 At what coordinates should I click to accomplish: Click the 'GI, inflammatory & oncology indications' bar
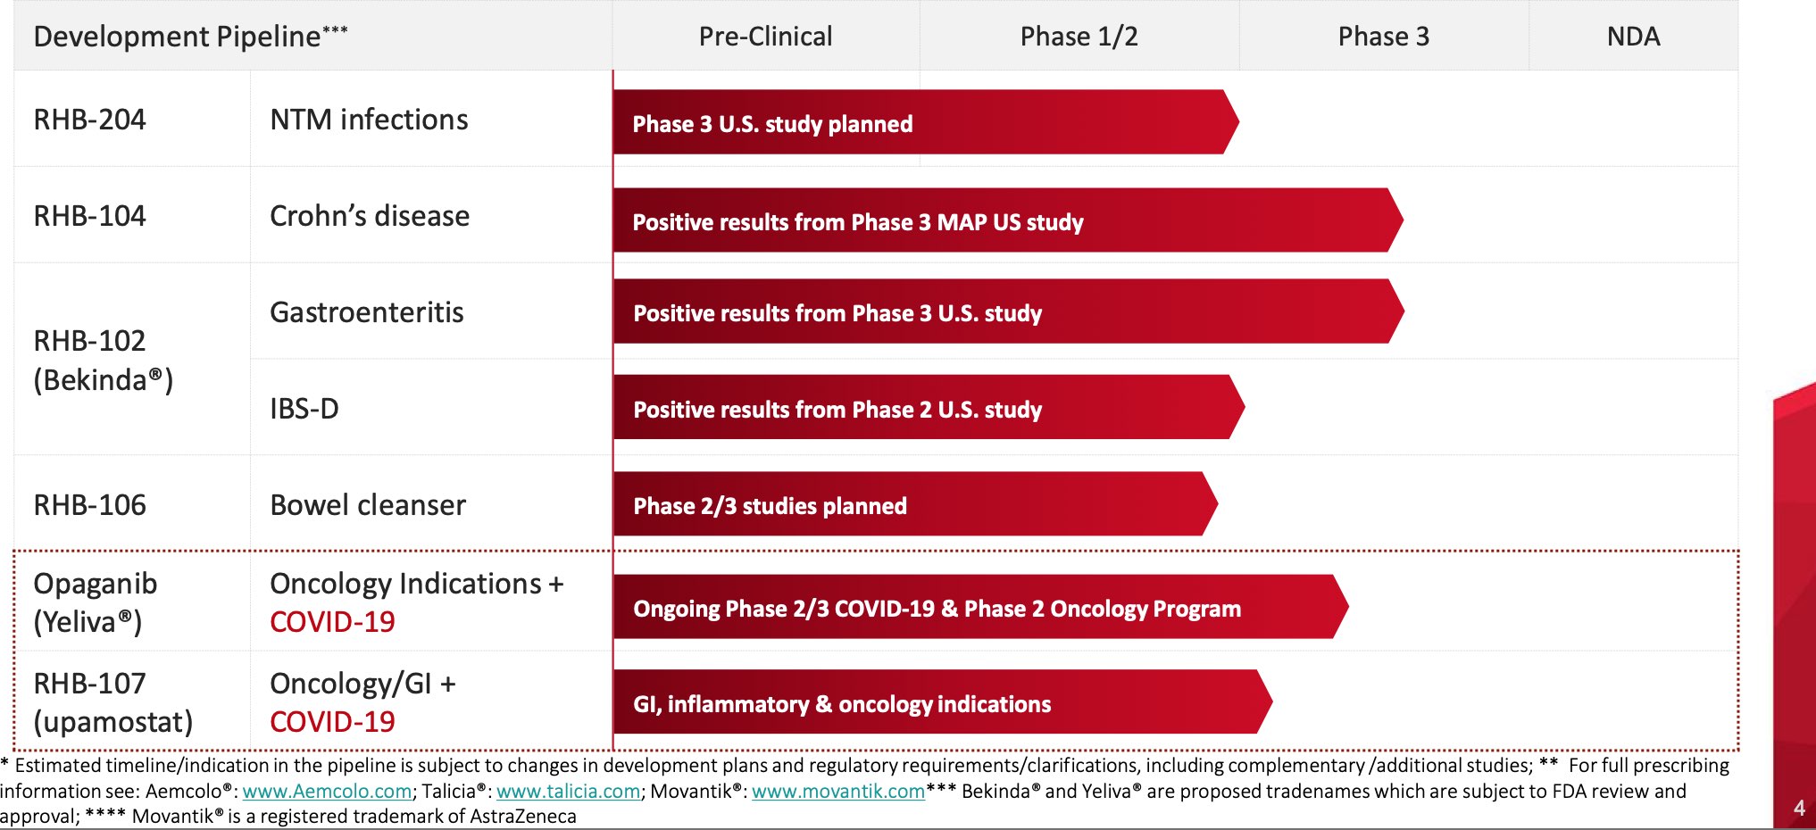(x=937, y=703)
